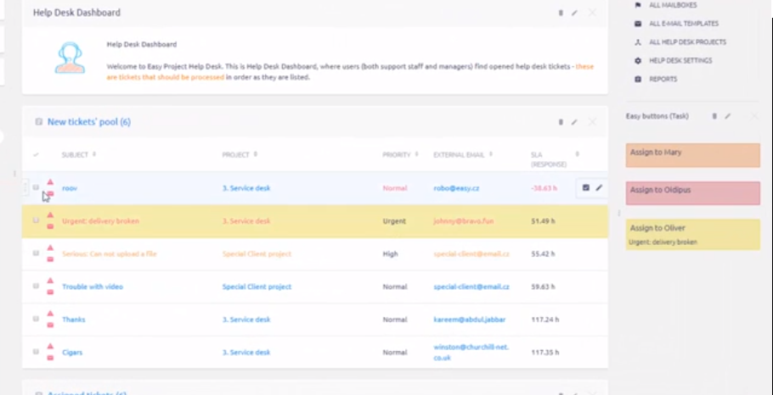Image resolution: width=773 pixels, height=395 pixels.
Task: Open the Thanks ticket subject link
Action: 73,320
